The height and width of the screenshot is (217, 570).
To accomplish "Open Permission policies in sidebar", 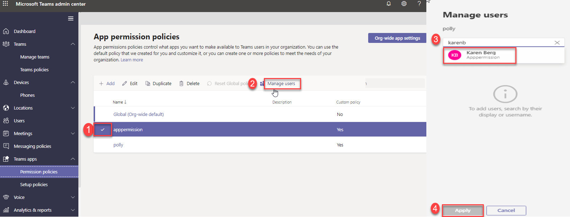I will coord(39,172).
